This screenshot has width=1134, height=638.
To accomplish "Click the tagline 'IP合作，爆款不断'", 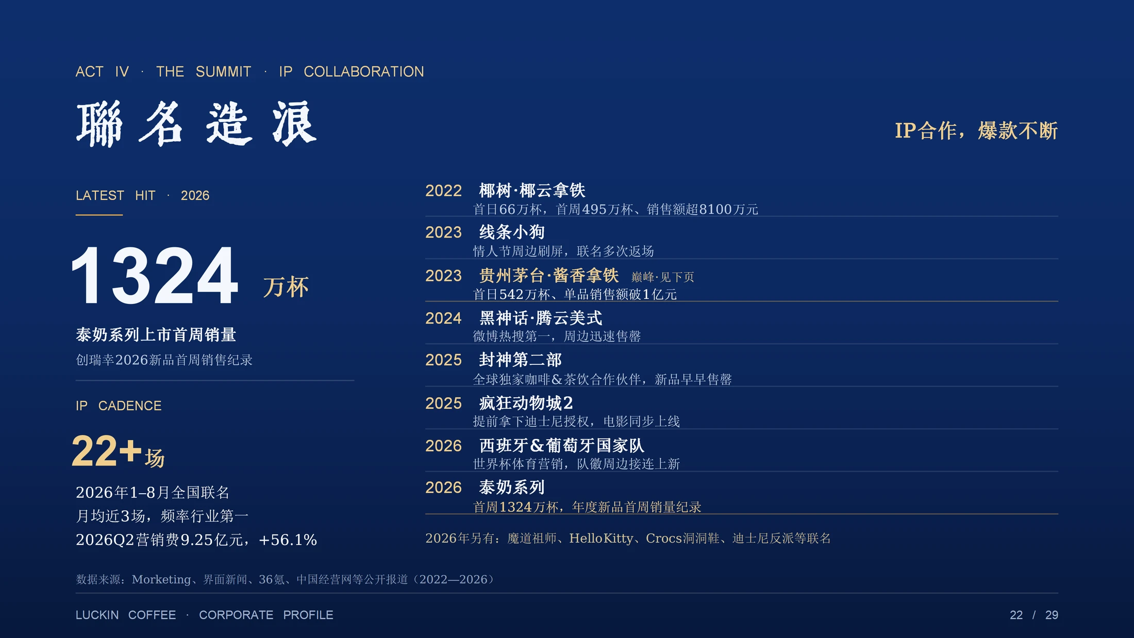I will (976, 131).
